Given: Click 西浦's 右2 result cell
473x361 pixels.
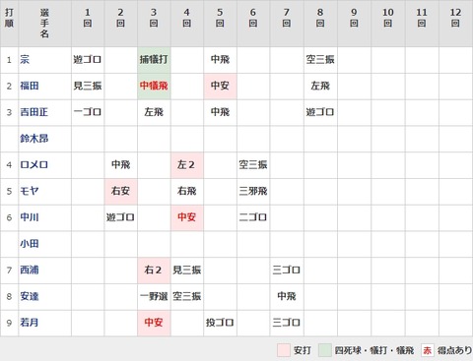Looking at the screenshot, I should pyautogui.click(x=154, y=270).
